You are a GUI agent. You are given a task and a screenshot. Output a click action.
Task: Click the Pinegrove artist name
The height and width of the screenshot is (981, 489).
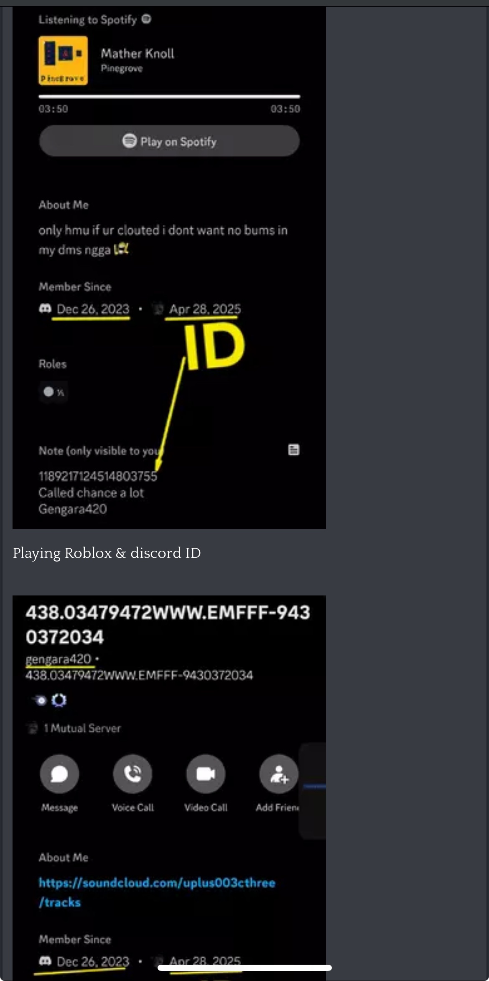pyautogui.click(x=122, y=69)
